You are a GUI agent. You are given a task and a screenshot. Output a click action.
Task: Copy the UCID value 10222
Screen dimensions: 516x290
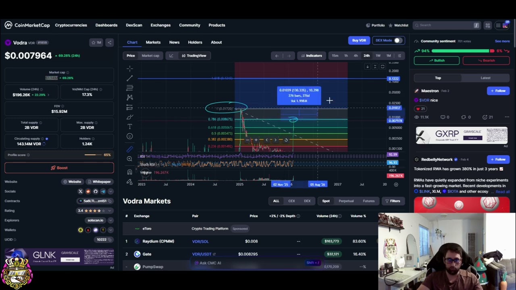tap(110, 240)
